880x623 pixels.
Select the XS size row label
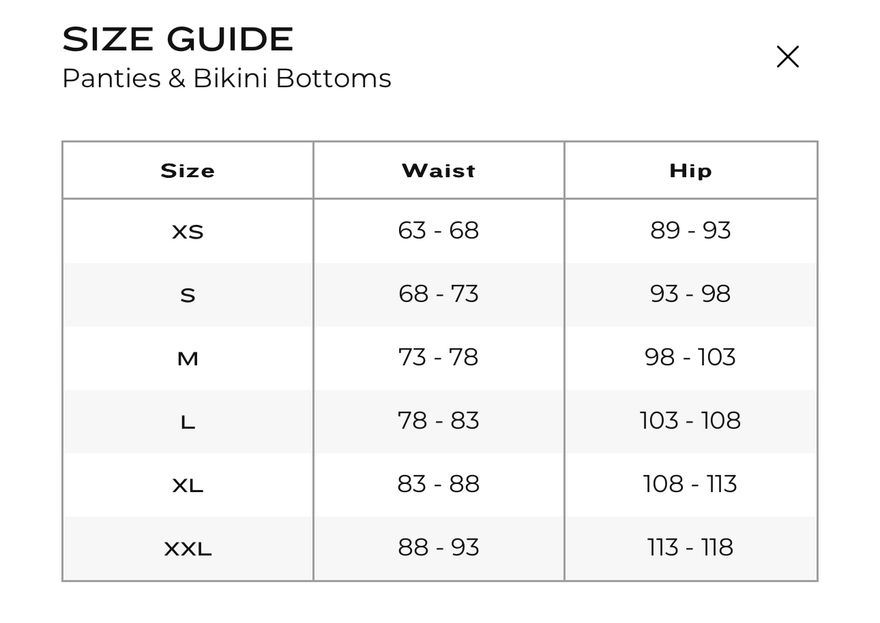188,232
